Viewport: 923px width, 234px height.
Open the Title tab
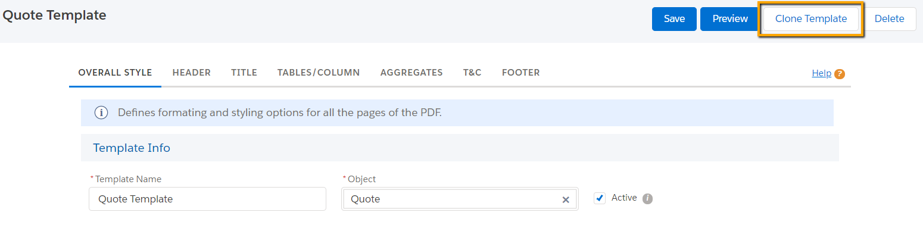click(244, 73)
